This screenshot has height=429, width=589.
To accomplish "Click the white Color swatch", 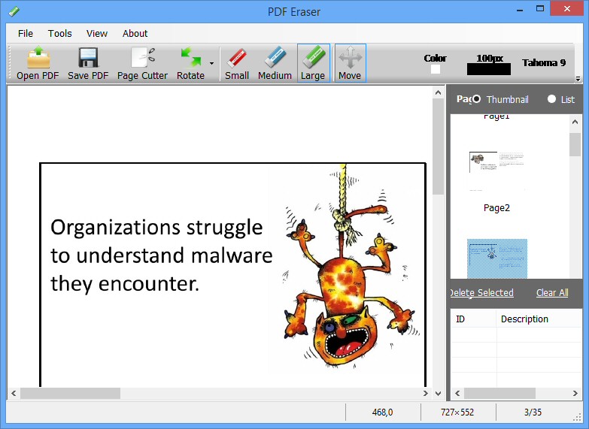I will [436, 69].
